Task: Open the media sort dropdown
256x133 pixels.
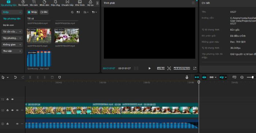Action: (x=86, y=12)
